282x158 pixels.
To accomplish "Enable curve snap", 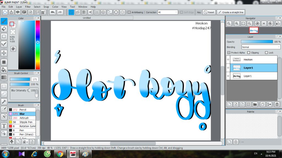I will (x=110, y=12).
